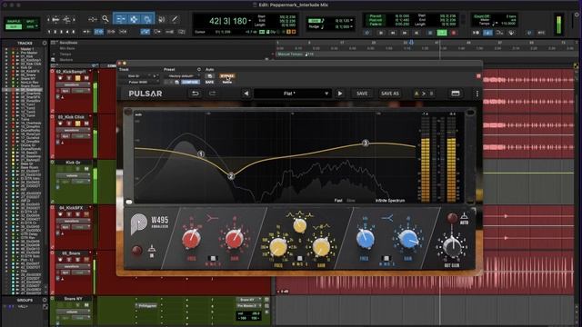Go to previous Pulsar preset

click(x=246, y=94)
